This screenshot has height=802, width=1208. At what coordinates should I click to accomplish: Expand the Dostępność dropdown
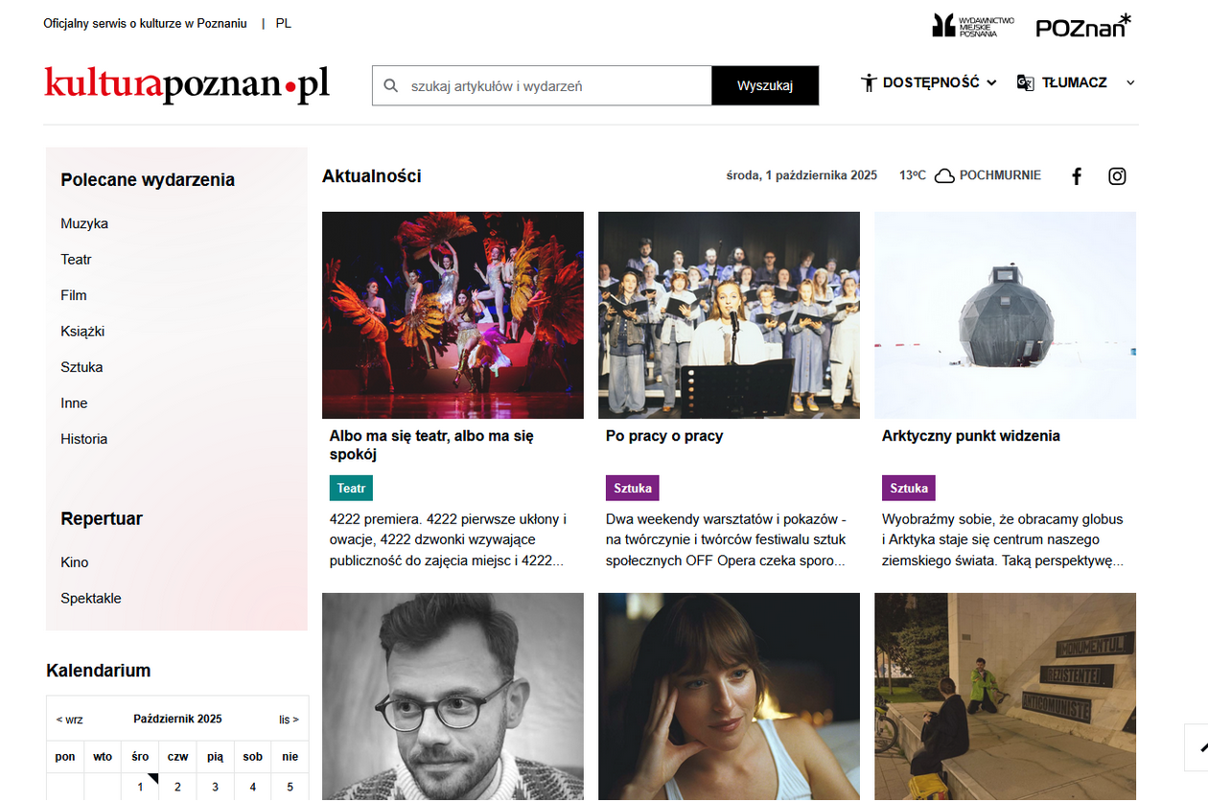pyautogui.click(x=929, y=82)
